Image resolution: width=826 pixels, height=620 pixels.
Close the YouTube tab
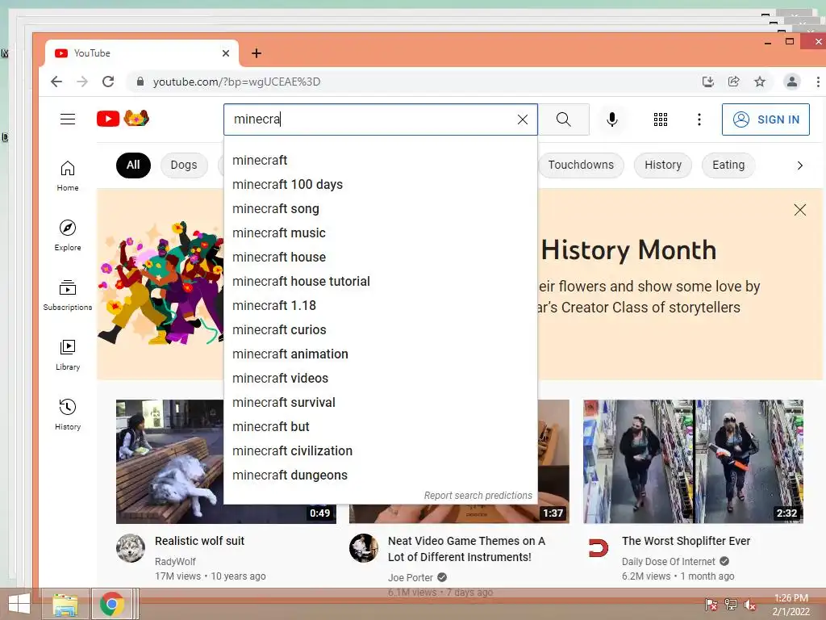pos(226,53)
